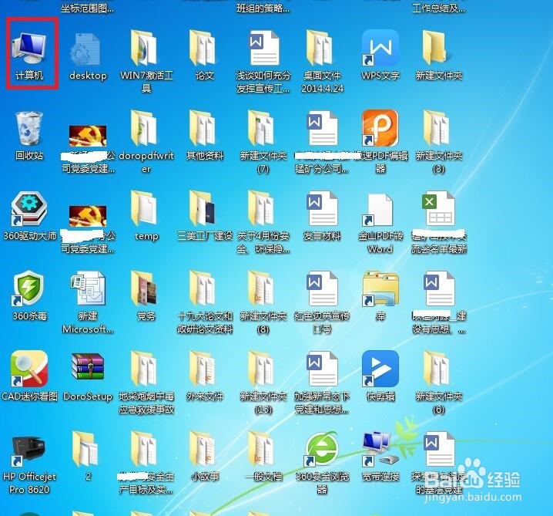This screenshot has width=553, height=516.
Task: Click the 快剪辑 video editor shortcut
Action: 380,369
